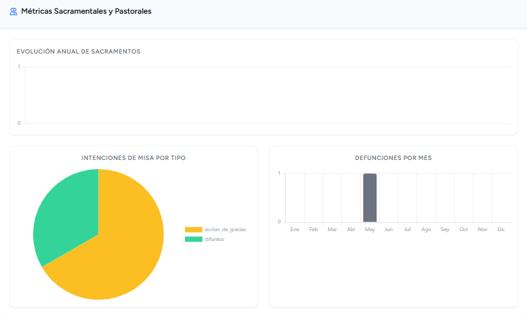Click the 0 label on Defunciones y-axis
This screenshot has width=527, height=318.
[x=279, y=221]
